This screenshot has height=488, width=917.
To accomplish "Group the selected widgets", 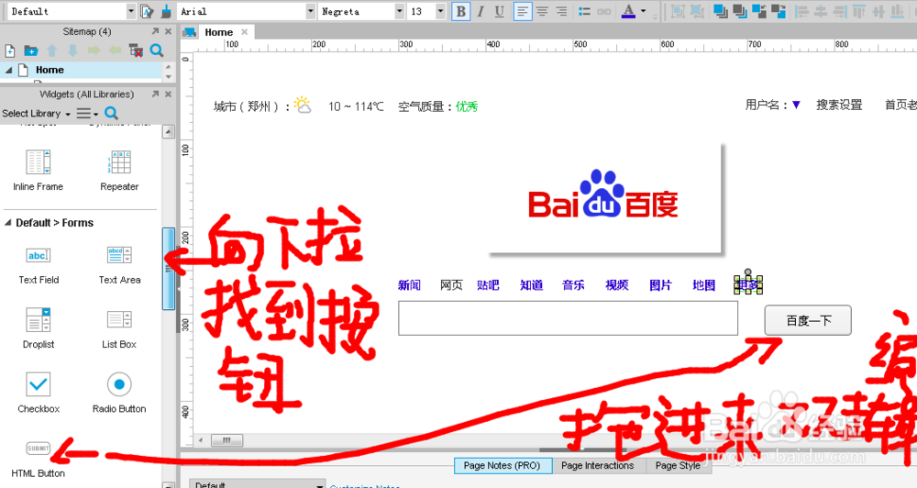I will pos(678,11).
